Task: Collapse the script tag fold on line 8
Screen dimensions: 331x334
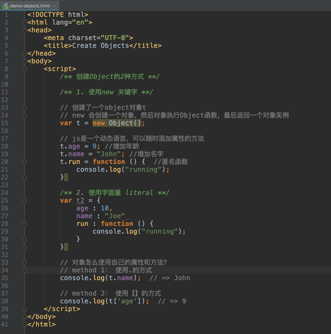Action: [x=24, y=69]
